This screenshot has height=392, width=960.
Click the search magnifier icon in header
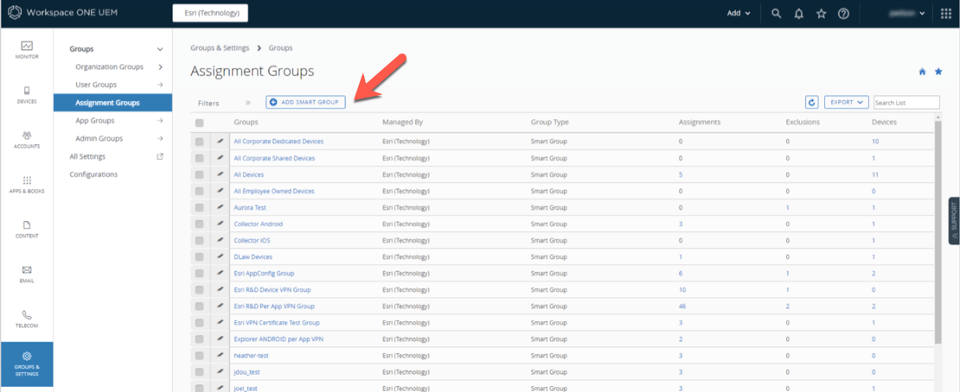[x=776, y=13]
